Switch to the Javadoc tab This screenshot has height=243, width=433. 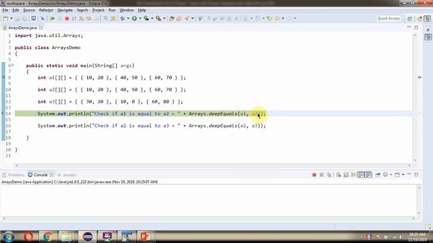coord(67,175)
